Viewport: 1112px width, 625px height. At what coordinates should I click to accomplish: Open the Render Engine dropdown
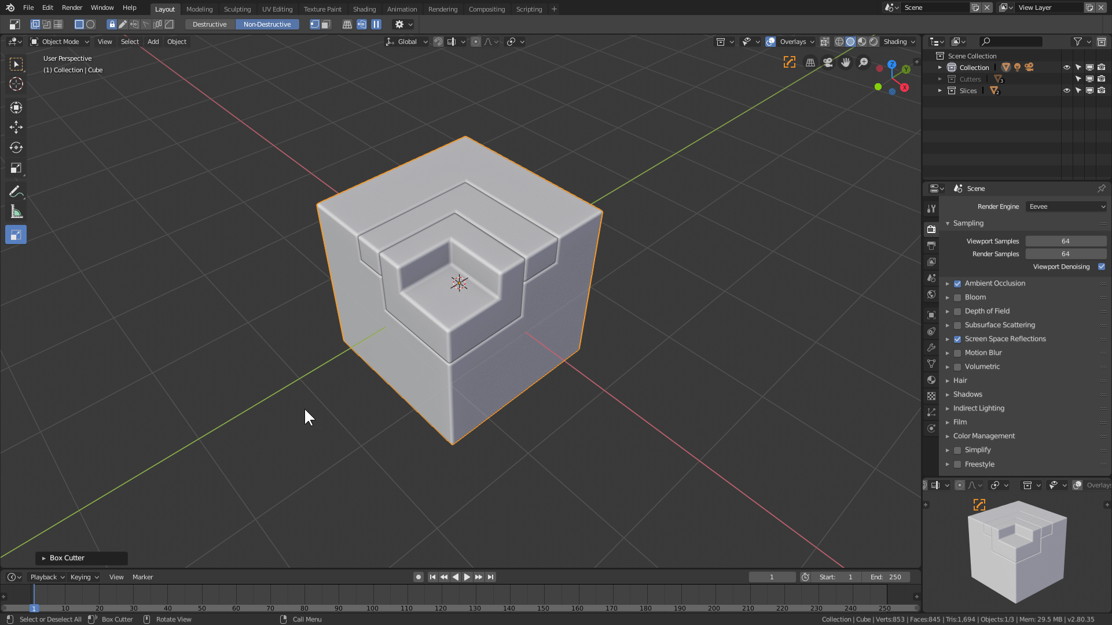(1066, 206)
